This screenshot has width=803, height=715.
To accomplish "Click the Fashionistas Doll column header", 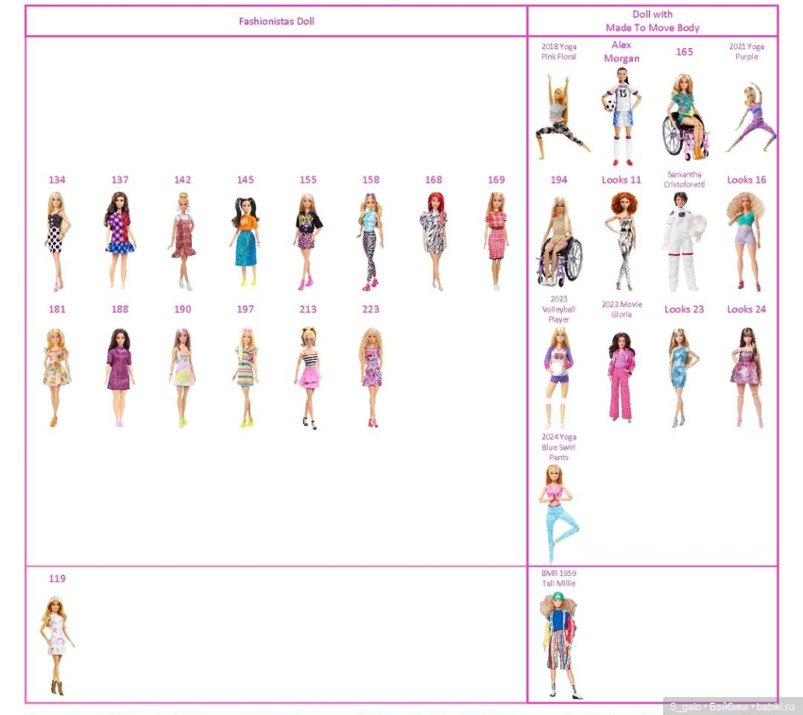I will 276,21.
